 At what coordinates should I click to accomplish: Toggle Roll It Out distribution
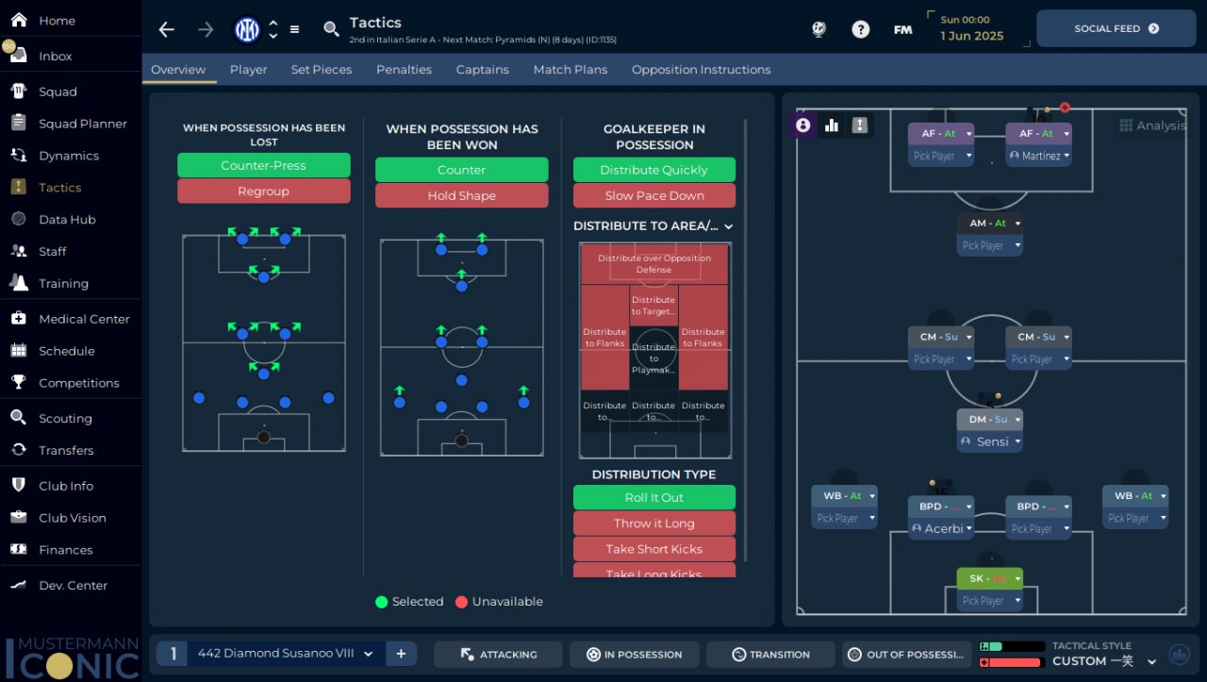(x=654, y=497)
